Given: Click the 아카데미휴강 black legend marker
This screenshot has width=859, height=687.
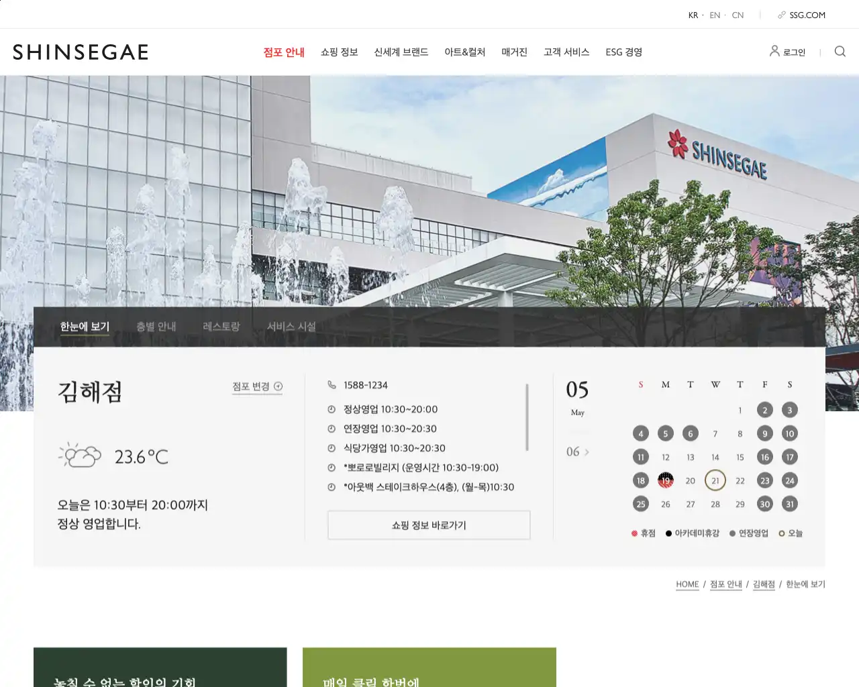Looking at the screenshot, I should (668, 533).
